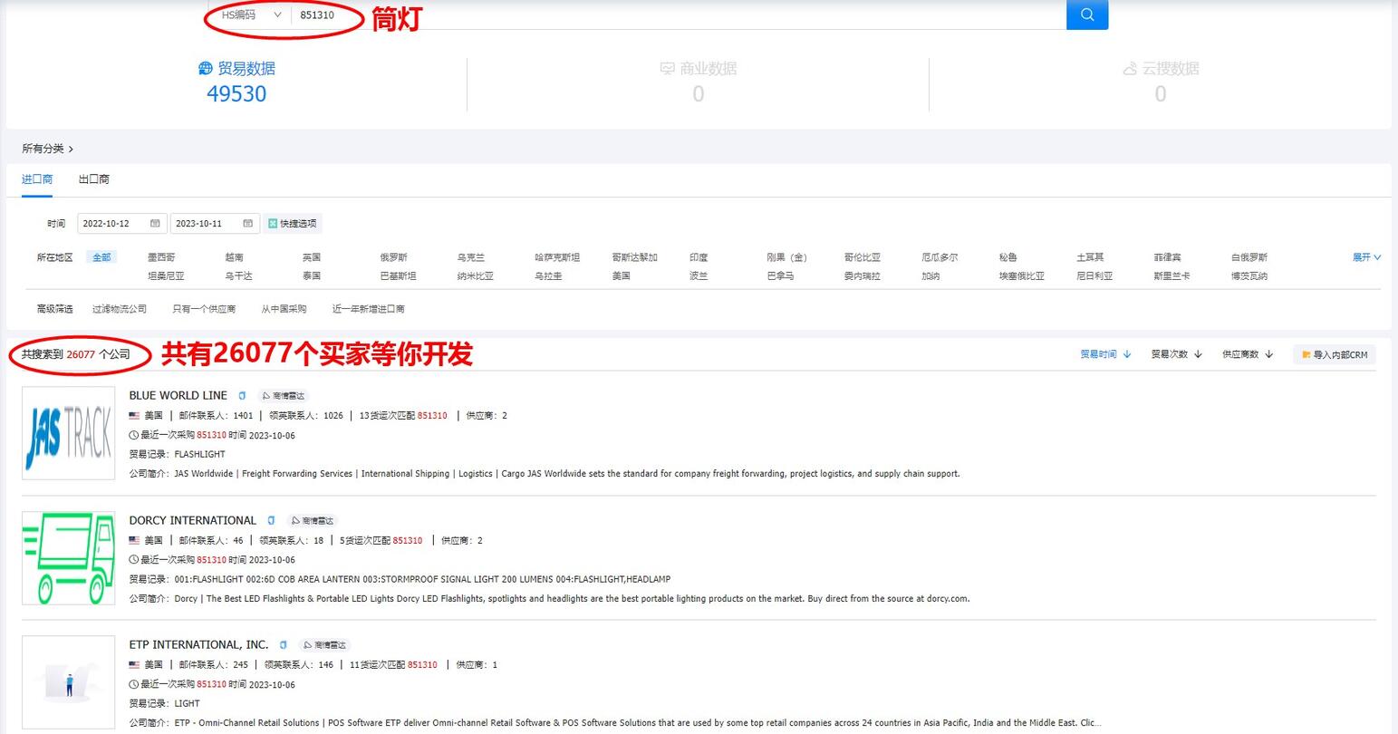Filter region by 土耳其
1398x734 pixels.
(1090, 257)
